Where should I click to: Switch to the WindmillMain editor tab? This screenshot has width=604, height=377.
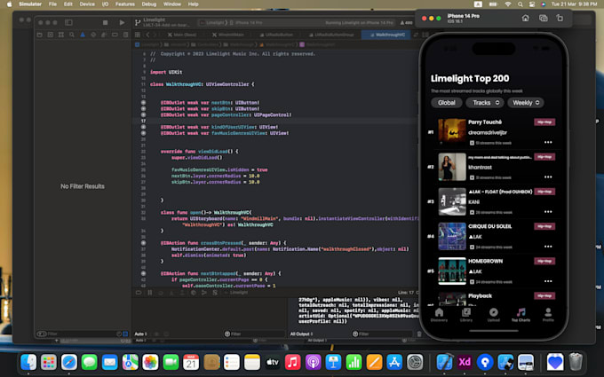(228, 35)
